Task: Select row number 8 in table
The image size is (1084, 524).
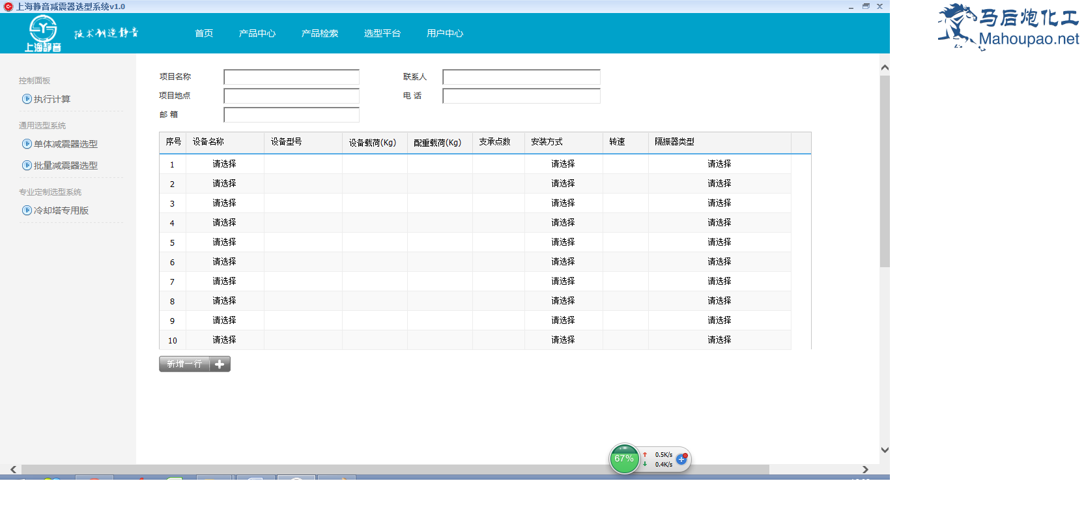Action: (173, 301)
